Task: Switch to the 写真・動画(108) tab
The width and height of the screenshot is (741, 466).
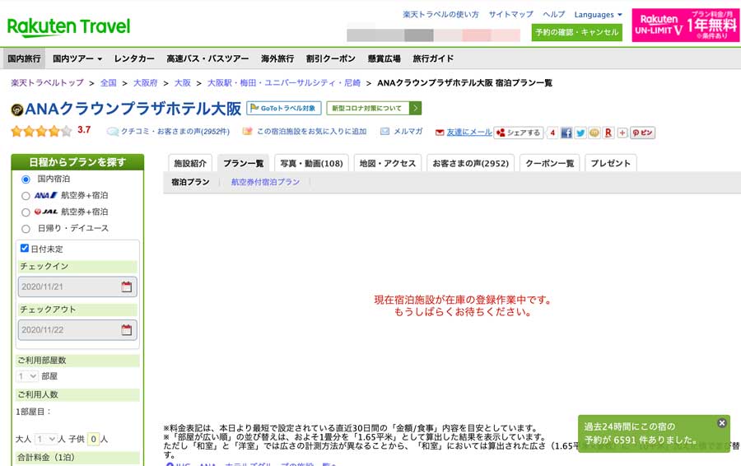Action: 311,163
